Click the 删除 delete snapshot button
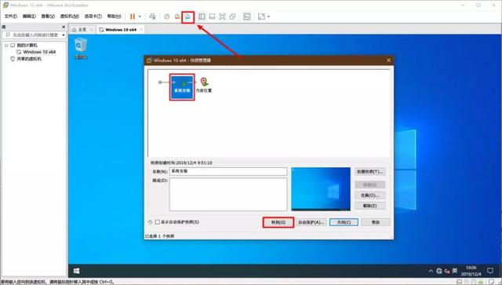Viewport: 502px width, 285px height. point(369,206)
